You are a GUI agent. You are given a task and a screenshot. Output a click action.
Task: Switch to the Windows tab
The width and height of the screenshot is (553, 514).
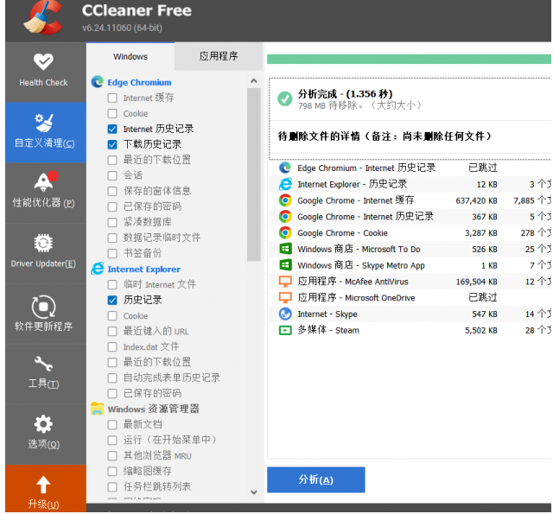click(130, 56)
